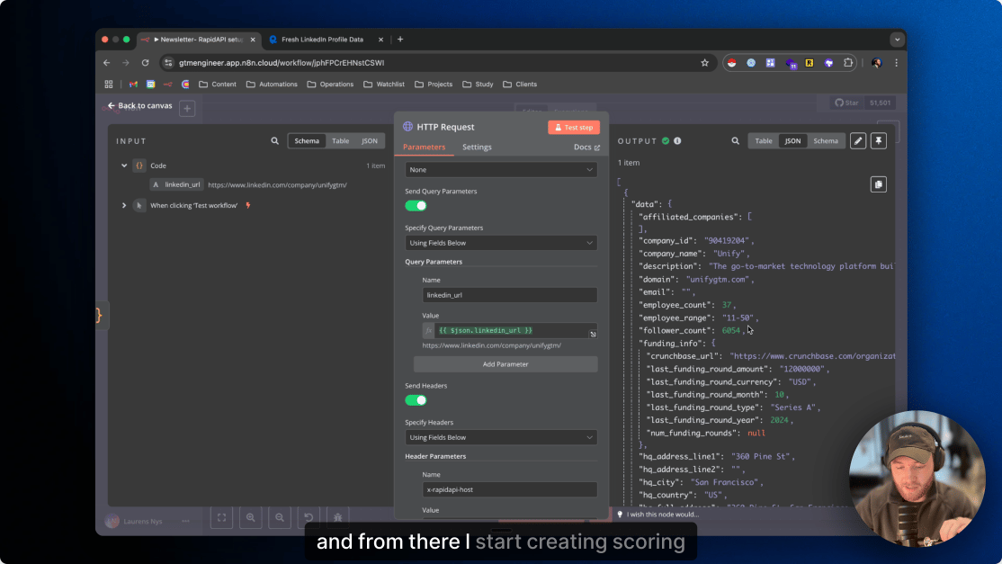Close the Newsletter- RapidAPI setup tab
This screenshot has width=1002, height=564.
coord(253,40)
